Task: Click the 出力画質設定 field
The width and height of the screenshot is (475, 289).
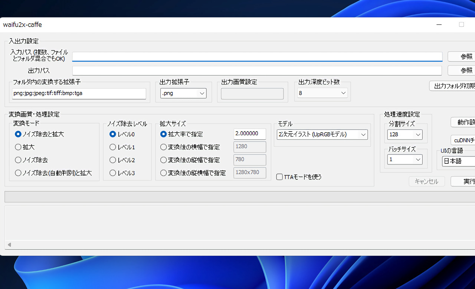Action: (x=252, y=93)
